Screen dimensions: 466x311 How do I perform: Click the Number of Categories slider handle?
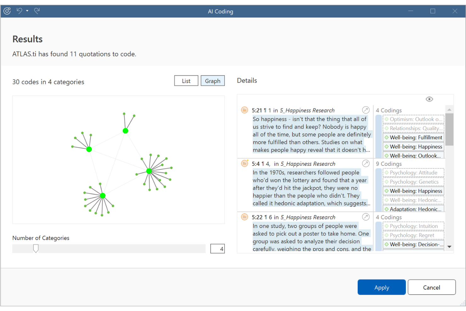point(36,249)
